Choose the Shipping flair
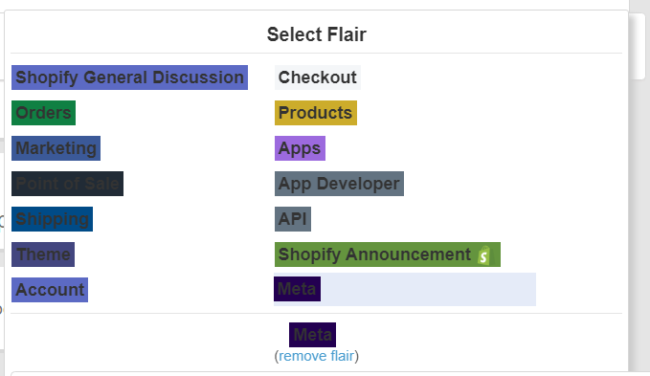This screenshot has height=376, width=650. click(x=53, y=219)
